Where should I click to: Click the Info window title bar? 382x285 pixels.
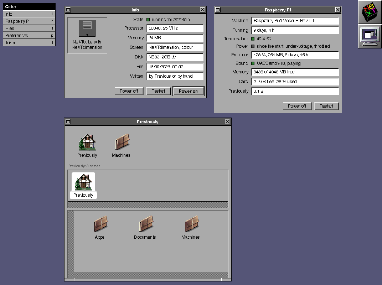(x=135, y=10)
